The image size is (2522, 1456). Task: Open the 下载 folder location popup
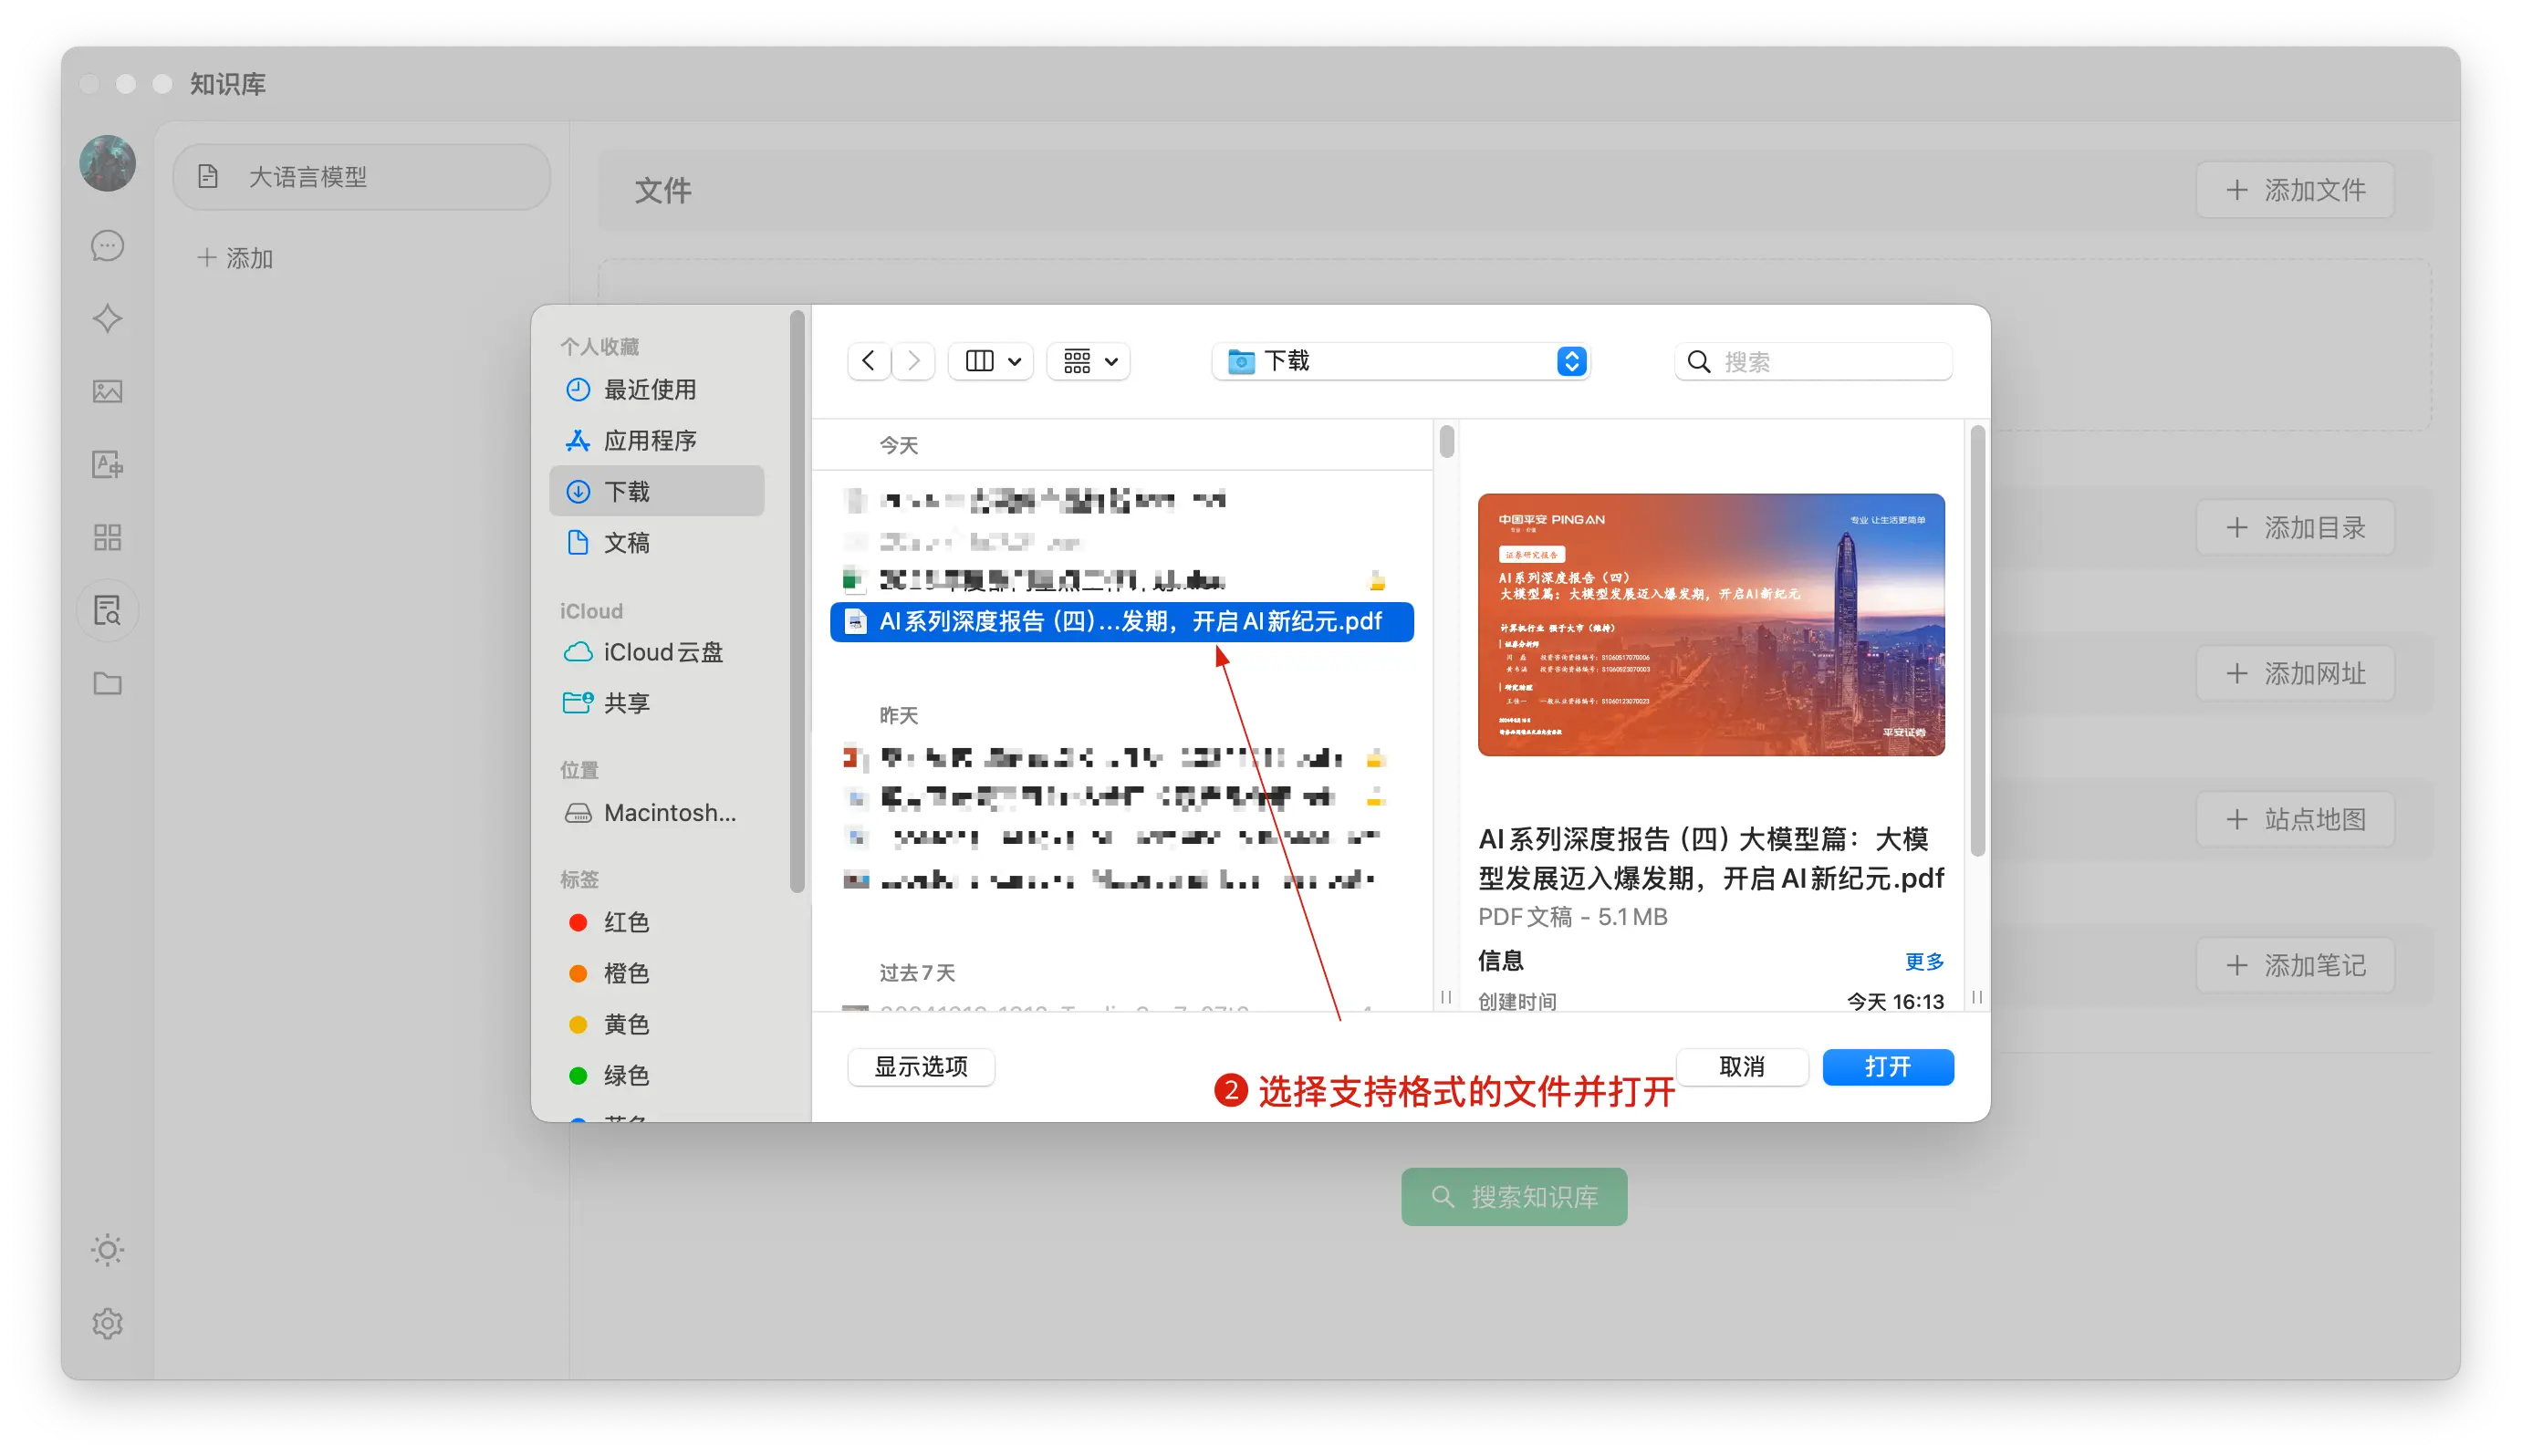[1400, 361]
